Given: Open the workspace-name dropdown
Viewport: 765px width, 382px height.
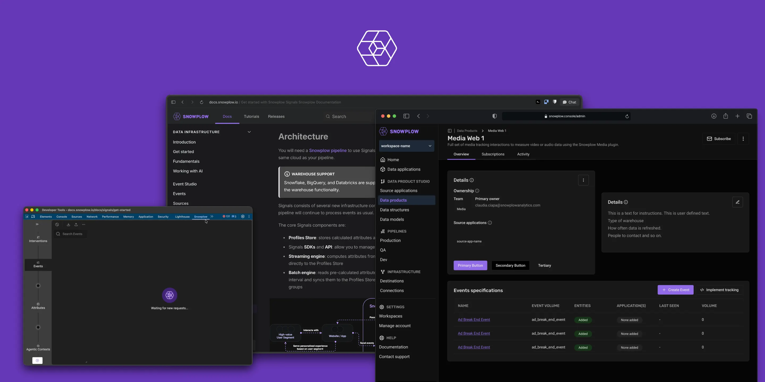Looking at the screenshot, I should (x=406, y=146).
